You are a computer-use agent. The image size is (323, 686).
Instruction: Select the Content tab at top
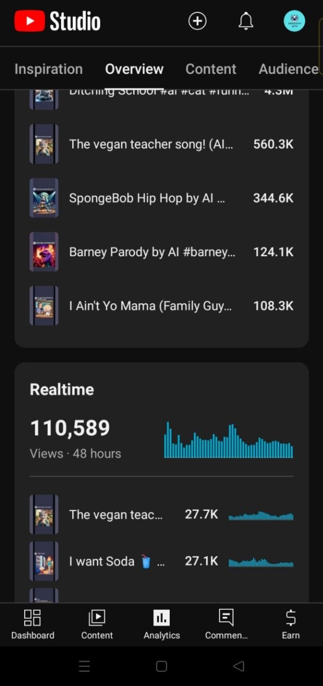click(x=211, y=69)
